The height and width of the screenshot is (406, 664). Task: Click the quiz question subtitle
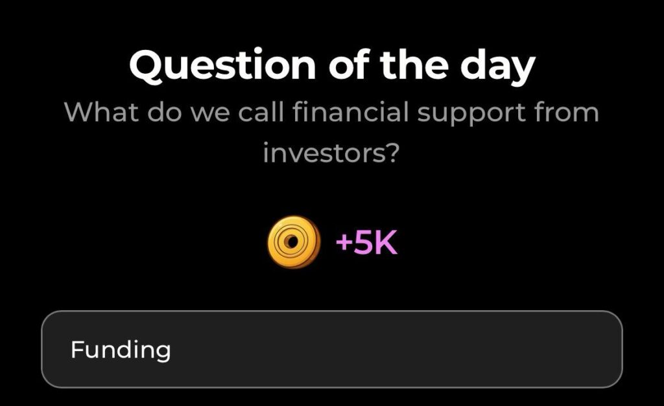click(332, 130)
